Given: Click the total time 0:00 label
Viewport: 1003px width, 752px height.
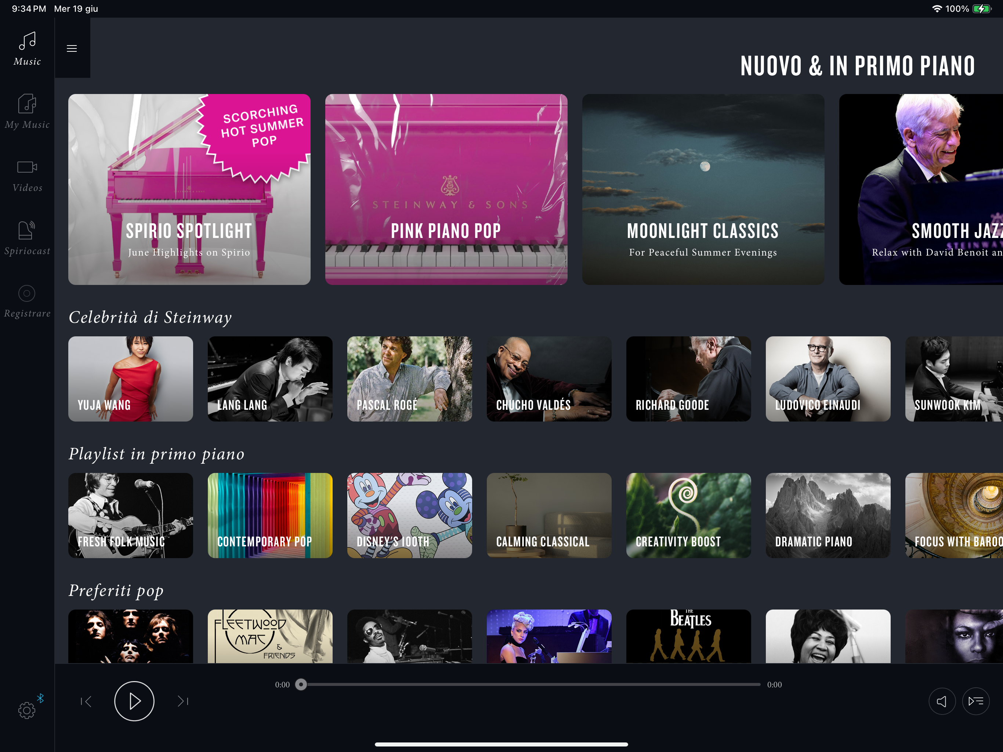Looking at the screenshot, I should pyautogui.click(x=775, y=684).
